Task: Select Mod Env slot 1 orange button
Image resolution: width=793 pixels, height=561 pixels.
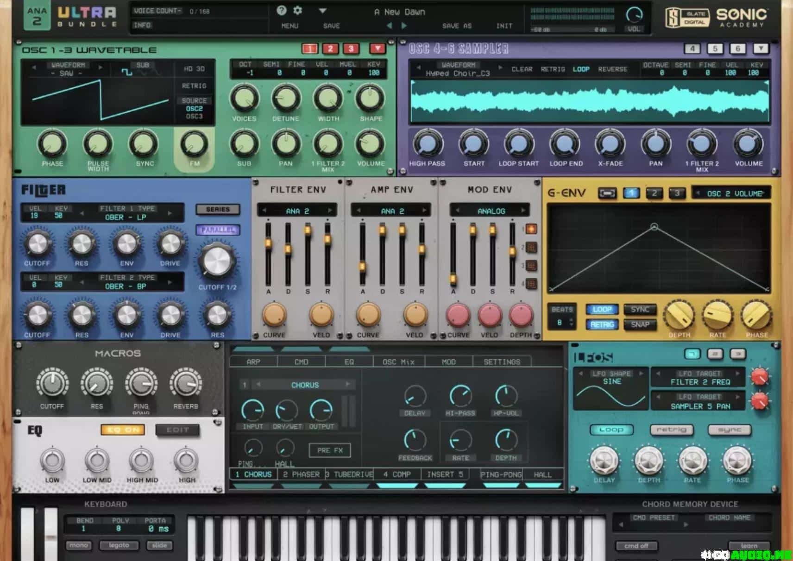Action: (531, 229)
